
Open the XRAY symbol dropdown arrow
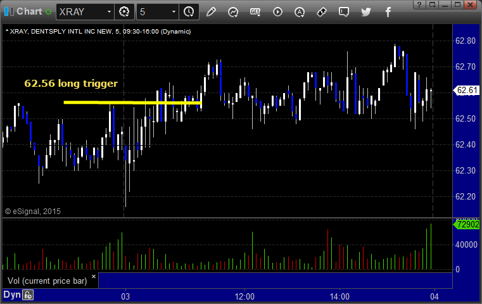[109, 11]
